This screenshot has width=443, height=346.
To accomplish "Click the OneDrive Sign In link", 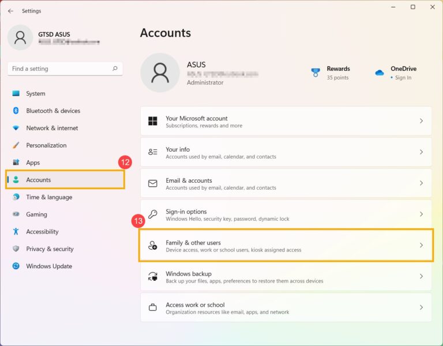I will click(x=403, y=78).
